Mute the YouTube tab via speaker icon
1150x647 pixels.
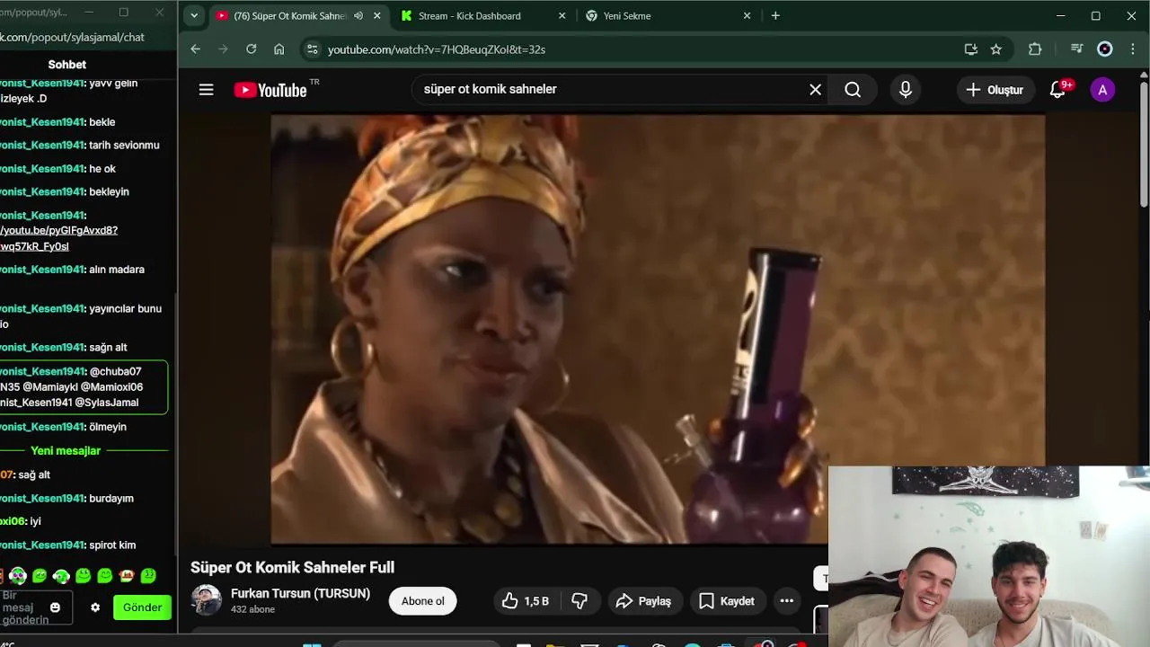pyautogui.click(x=358, y=16)
